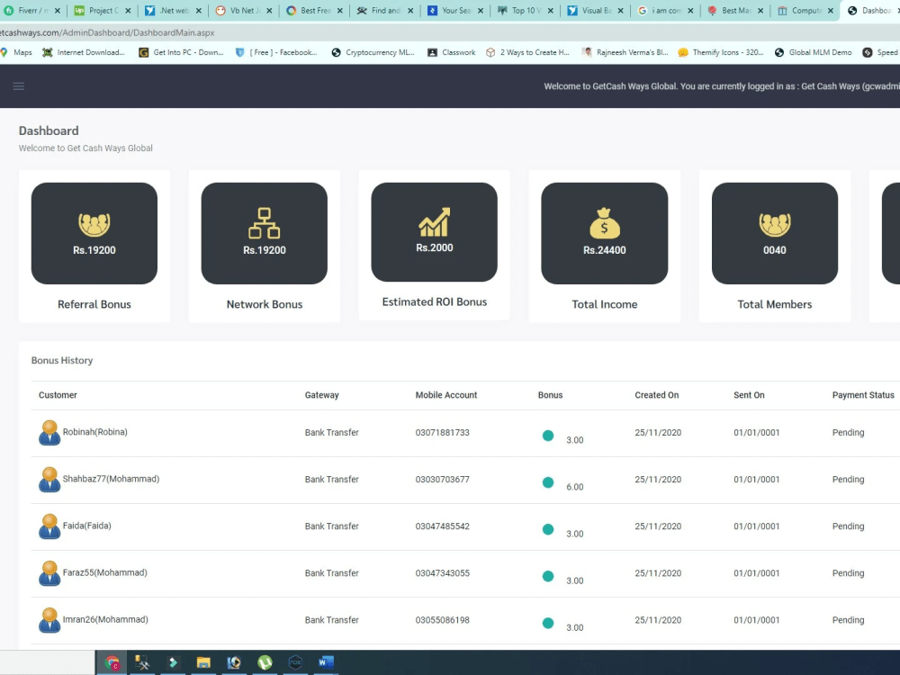Open the Classwork bookmark
The height and width of the screenshot is (675, 900).
click(452, 52)
